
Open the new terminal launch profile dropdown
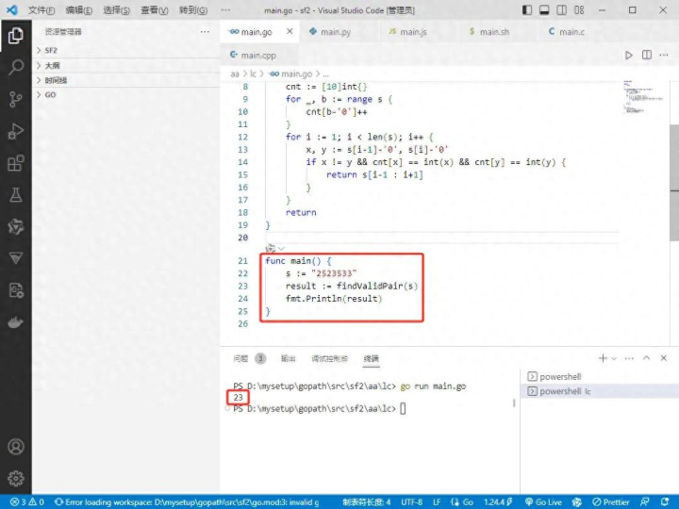click(614, 358)
